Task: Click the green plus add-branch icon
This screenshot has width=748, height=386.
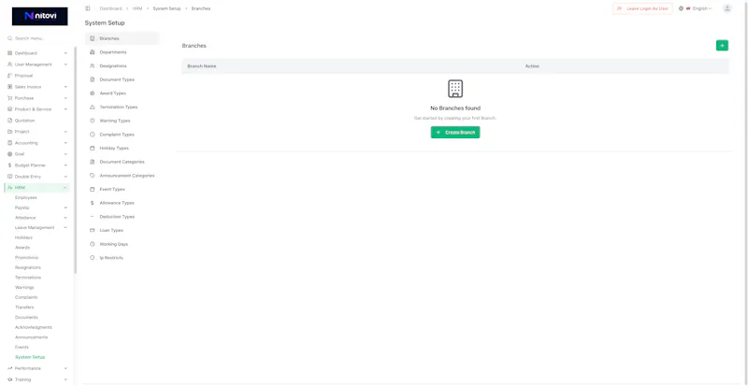Action: click(x=722, y=45)
